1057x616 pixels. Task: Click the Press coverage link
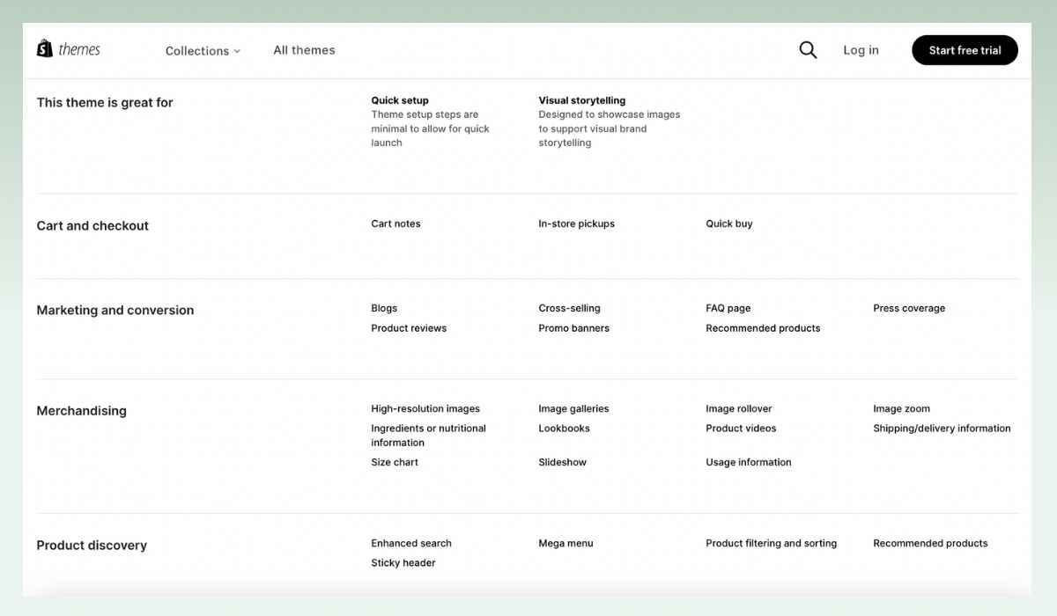pos(909,308)
